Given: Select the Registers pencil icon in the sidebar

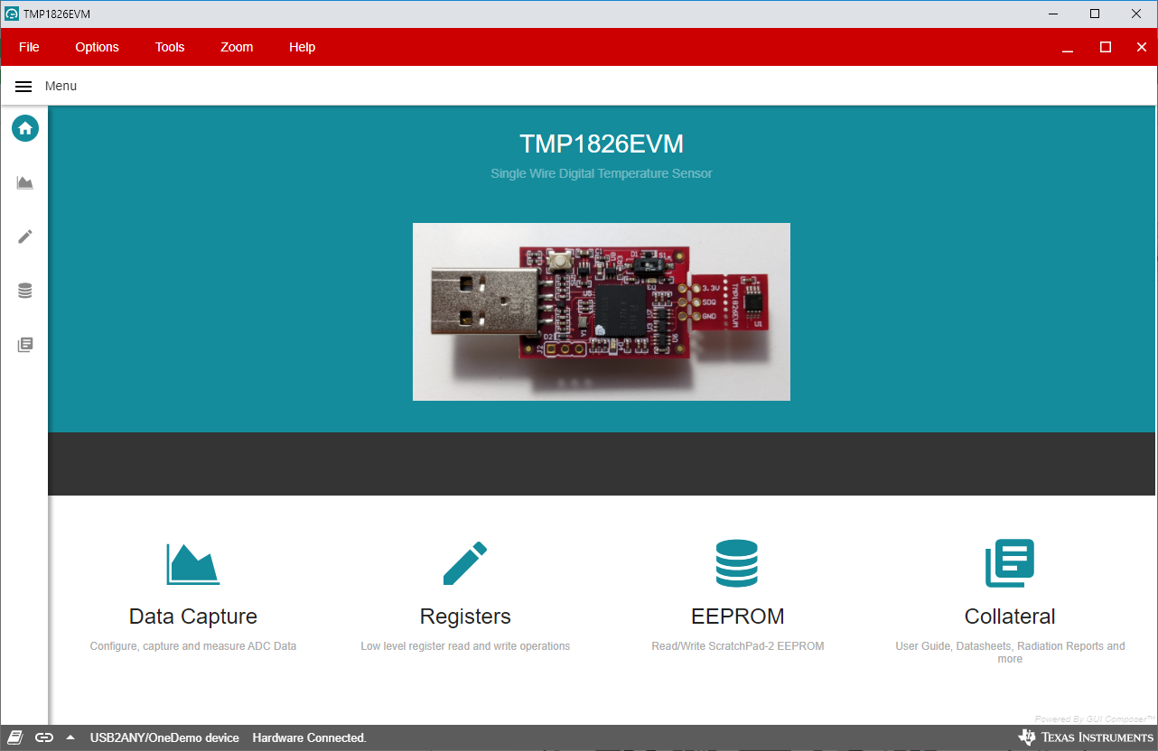Looking at the screenshot, I should (x=25, y=236).
